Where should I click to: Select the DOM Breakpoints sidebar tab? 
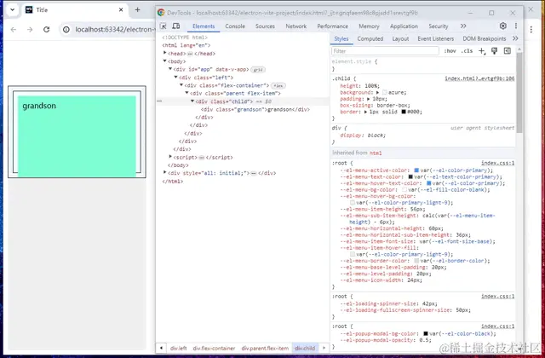pos(485,38)
